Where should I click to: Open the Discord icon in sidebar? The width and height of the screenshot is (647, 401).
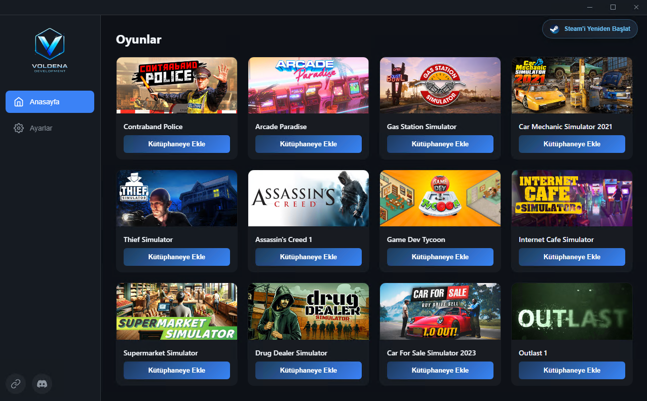coord(42,384)
